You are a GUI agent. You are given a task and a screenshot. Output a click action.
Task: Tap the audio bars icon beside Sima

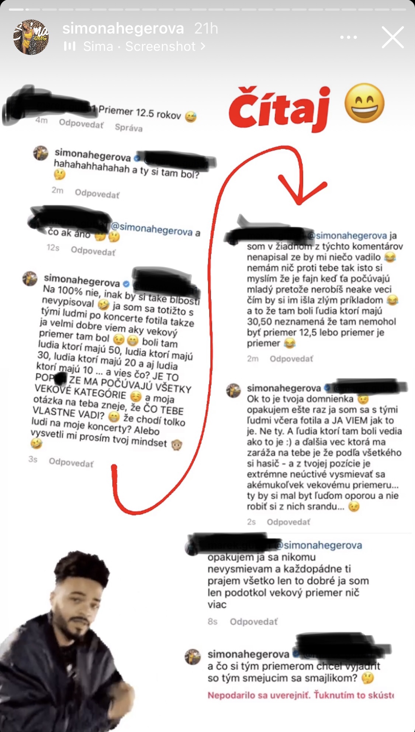70,46
